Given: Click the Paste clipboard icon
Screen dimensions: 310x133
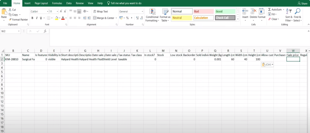Looking at the screenshot, I should [4, 11].
